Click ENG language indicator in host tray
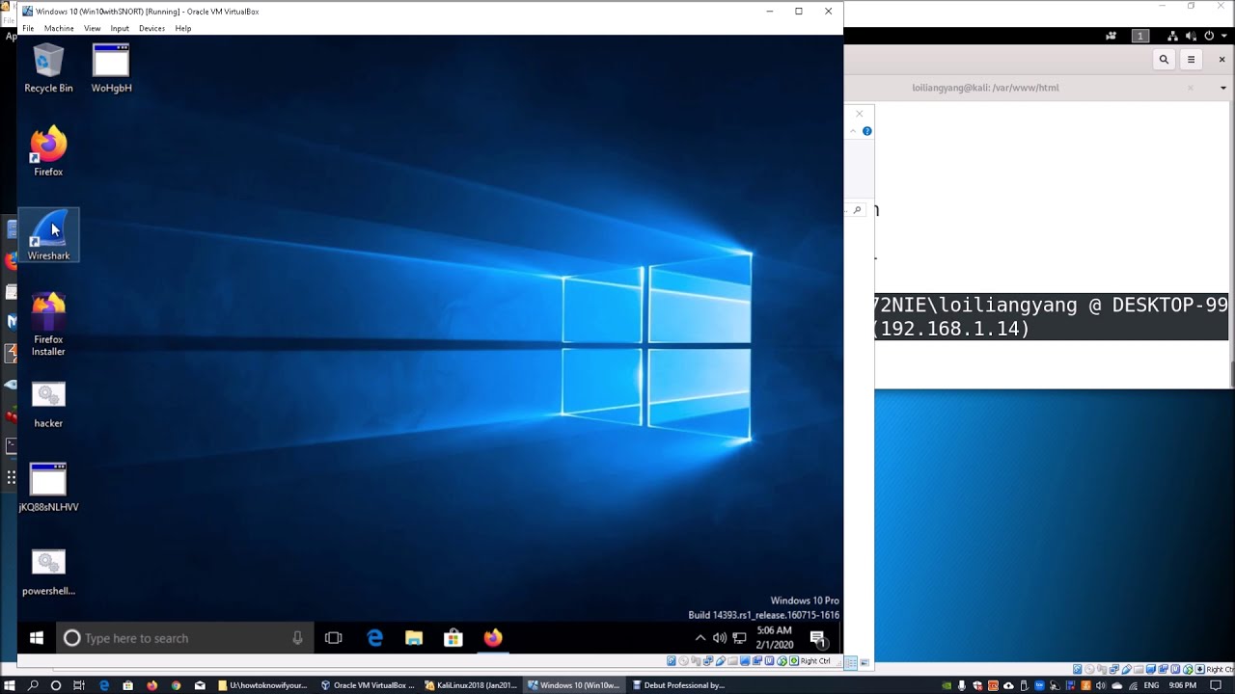This screenshot has width=1235, height=694. click(1151, 685)
